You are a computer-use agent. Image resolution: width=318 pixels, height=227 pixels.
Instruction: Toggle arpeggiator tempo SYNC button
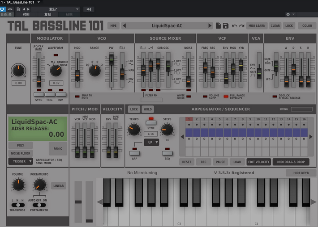pos(151,123)
